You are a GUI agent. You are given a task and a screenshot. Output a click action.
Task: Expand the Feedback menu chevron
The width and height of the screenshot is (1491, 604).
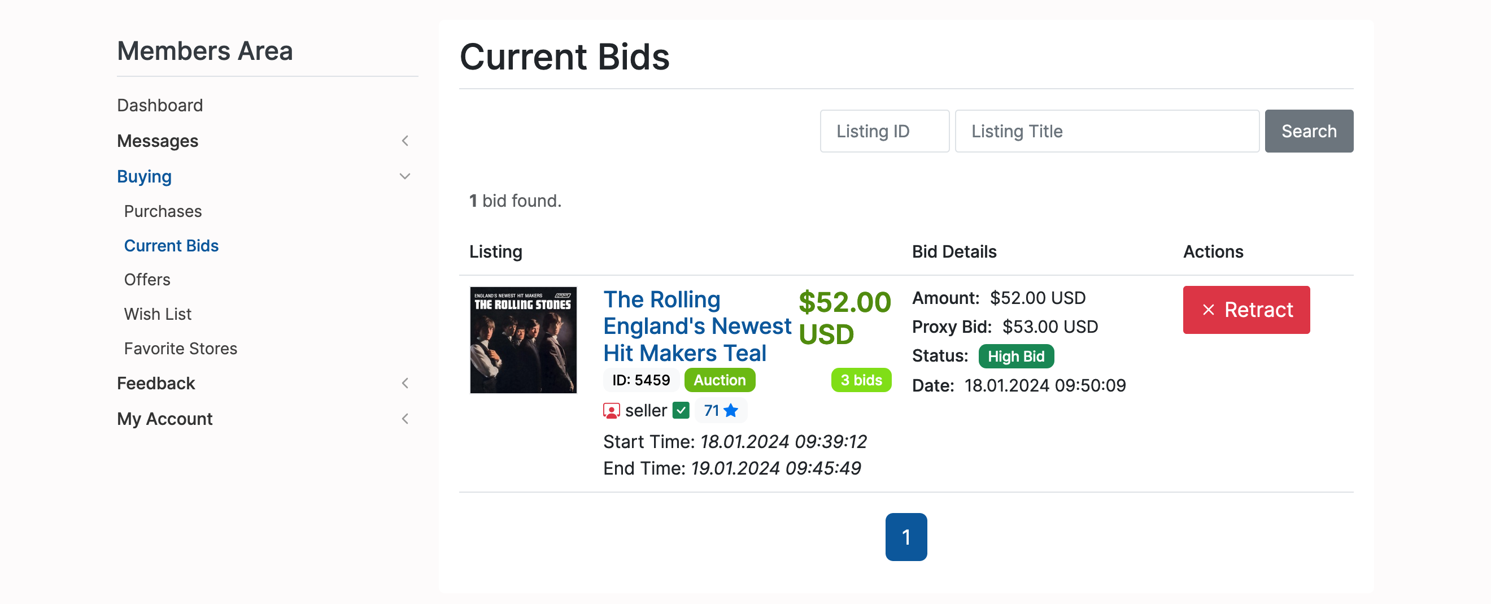pyautogui.click(x=405, y=384)
